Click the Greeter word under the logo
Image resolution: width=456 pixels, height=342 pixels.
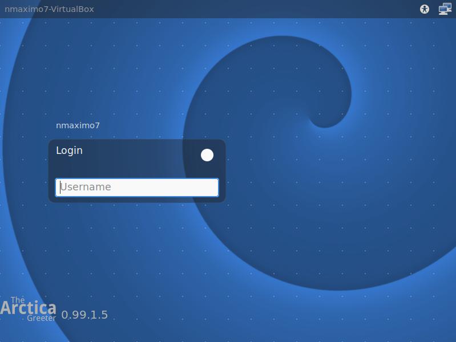pyautogui.click(x=41, y=318)
